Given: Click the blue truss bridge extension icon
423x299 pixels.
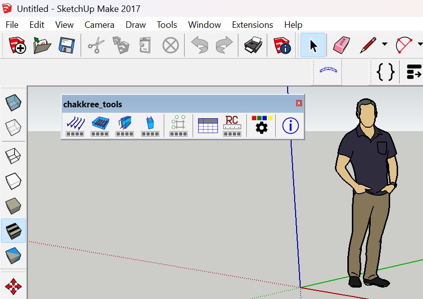Looking at the screenshot, I should coord(328,71).
